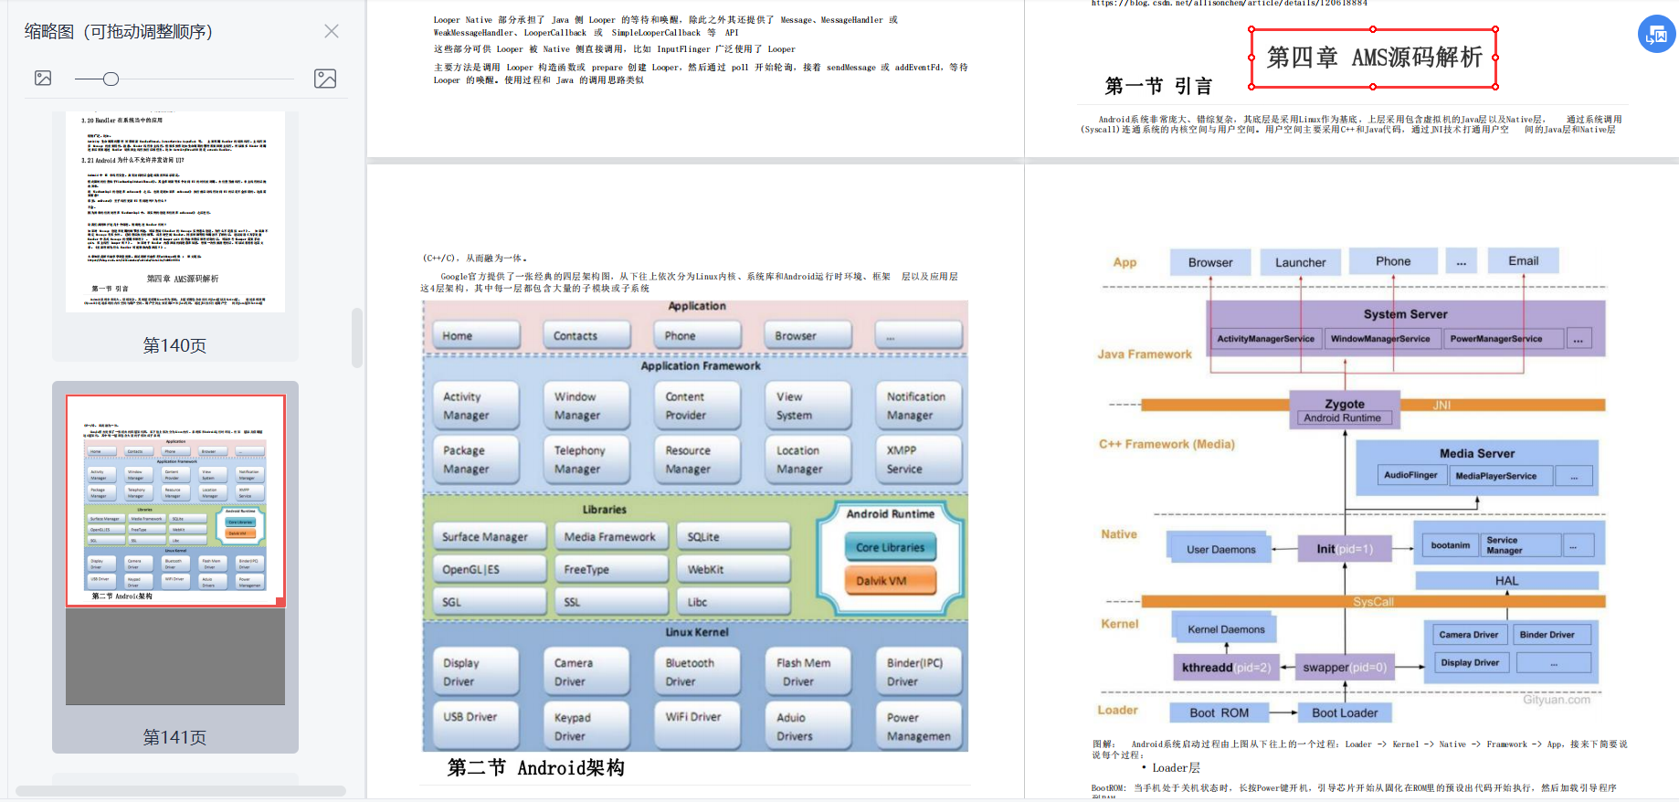The image size is (1679, 802).
Task: Click the heading '第一节 引言'
Action: coord(1158,87)
